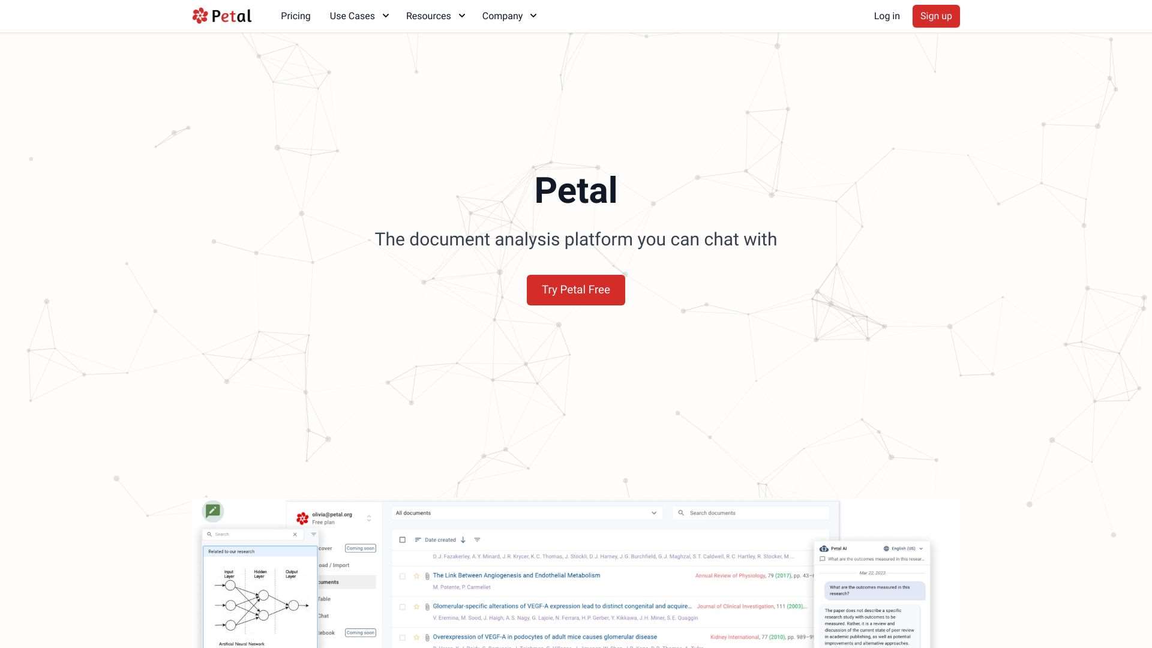The width and height of the screenshot is (1152, 648).
Task: Star the Overexpression of VEGF-A paper
Action: click(x=416, y=637)
